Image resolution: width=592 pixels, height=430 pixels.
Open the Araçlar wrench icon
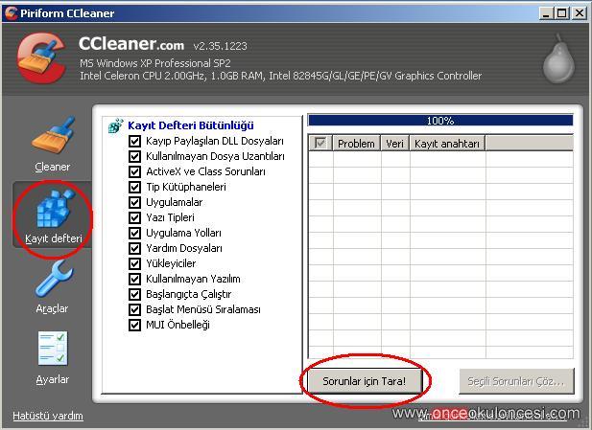pos(54,279)
